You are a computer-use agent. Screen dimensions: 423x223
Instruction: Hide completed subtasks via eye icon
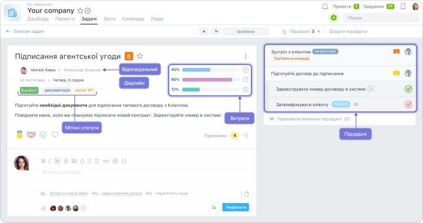pyautogui.click(x=272, y=119)
